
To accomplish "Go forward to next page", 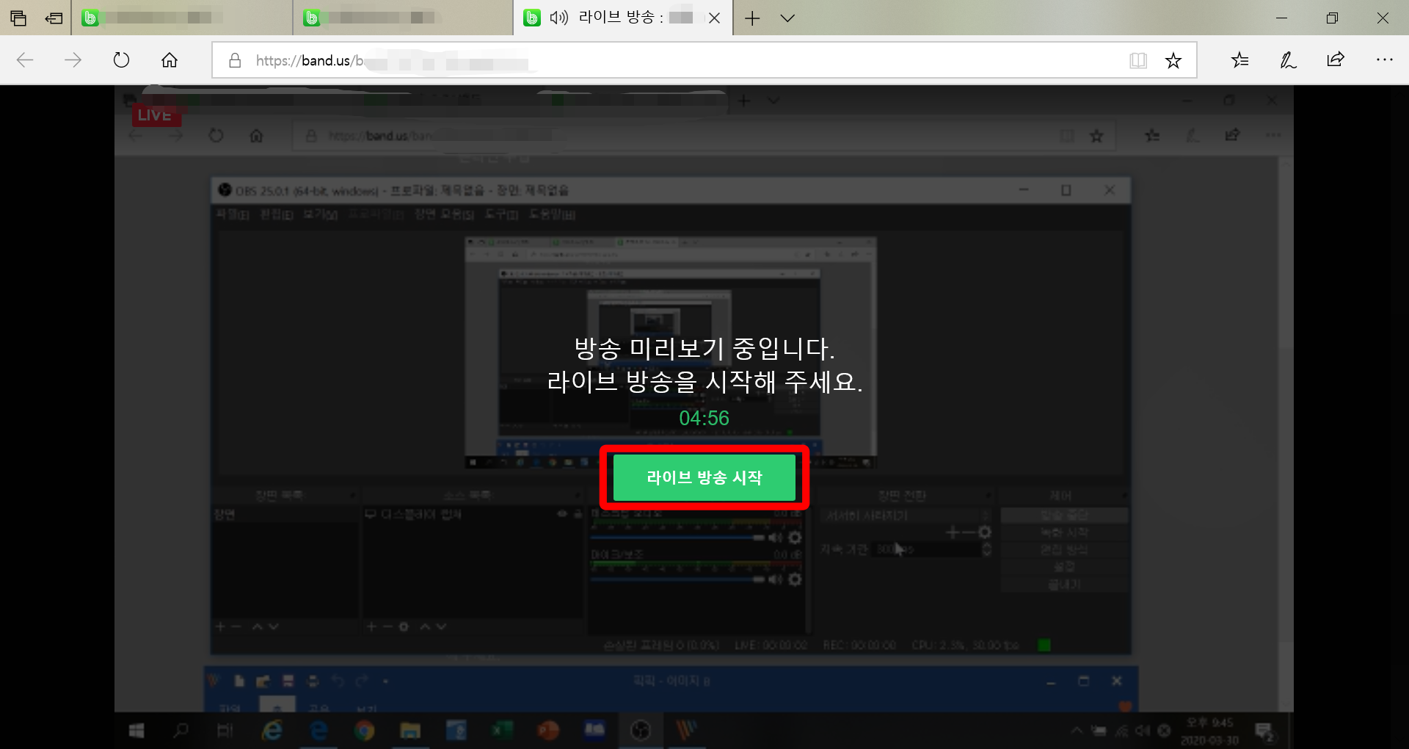I will click(73, 60).
